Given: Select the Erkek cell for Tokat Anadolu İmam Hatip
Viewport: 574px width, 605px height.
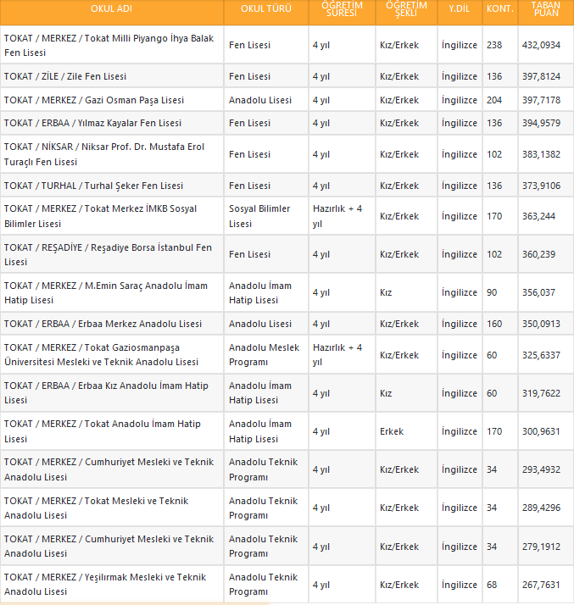Looking at the screenshot, I should [x=392, y=431].
